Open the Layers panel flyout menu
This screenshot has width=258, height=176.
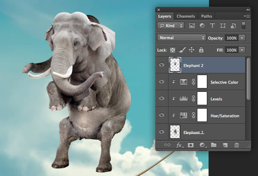click(247, 16)
